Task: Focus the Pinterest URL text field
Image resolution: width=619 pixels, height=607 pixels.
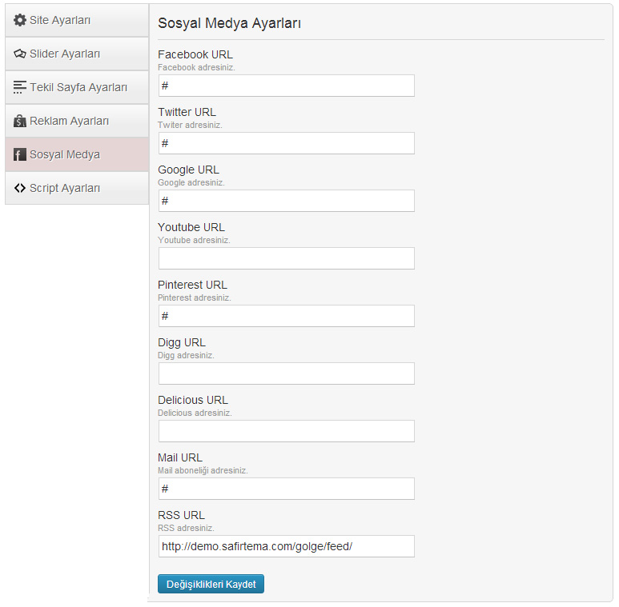Action: [x=287, y=316]
